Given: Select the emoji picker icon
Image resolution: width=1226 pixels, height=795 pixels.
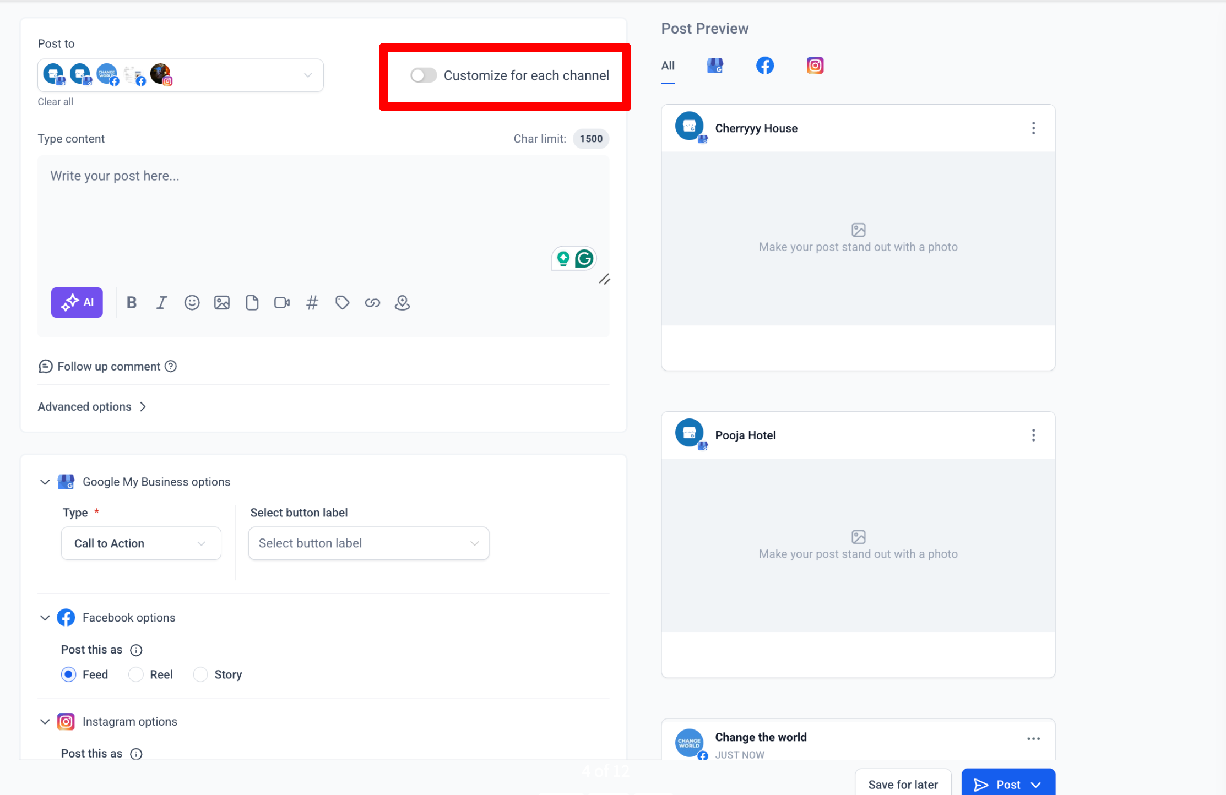Looking at the screenshot, I should click(192, 302).
